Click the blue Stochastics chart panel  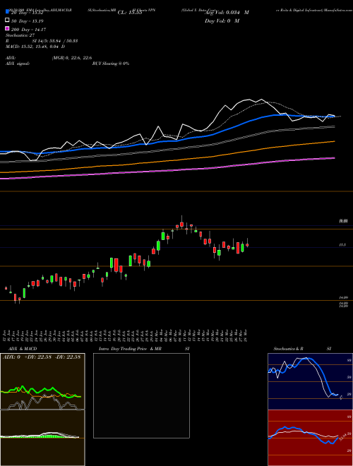pos(310,381)
